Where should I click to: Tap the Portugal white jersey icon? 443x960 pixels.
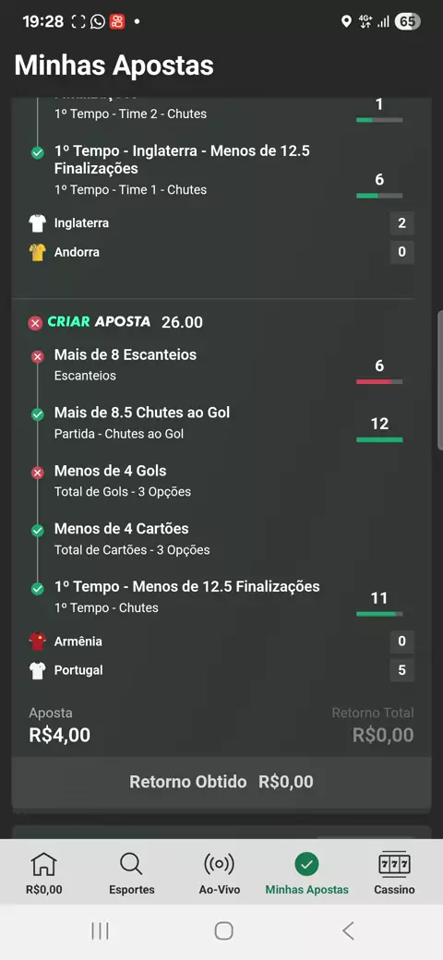click(37, 670)
